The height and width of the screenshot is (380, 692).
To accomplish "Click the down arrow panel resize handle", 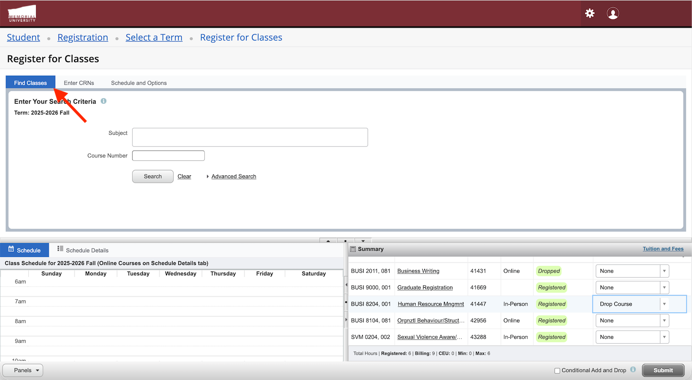I will coord(363,240).
